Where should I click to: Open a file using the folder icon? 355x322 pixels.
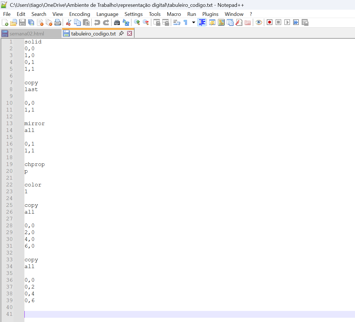13,22
